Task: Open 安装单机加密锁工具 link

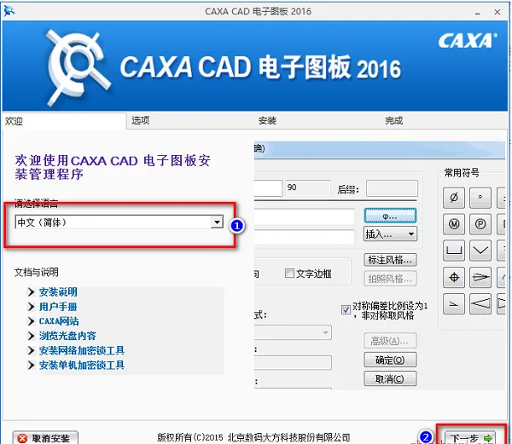Action: (82, 365)
